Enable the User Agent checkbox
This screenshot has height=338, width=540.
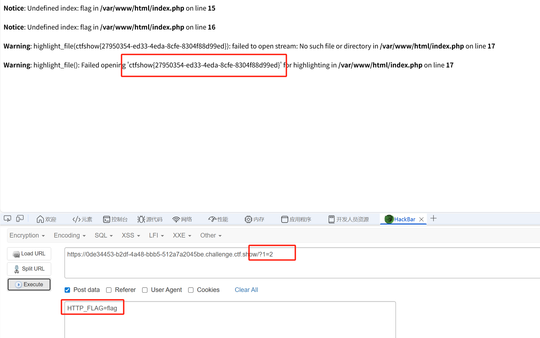coord(145,290)
